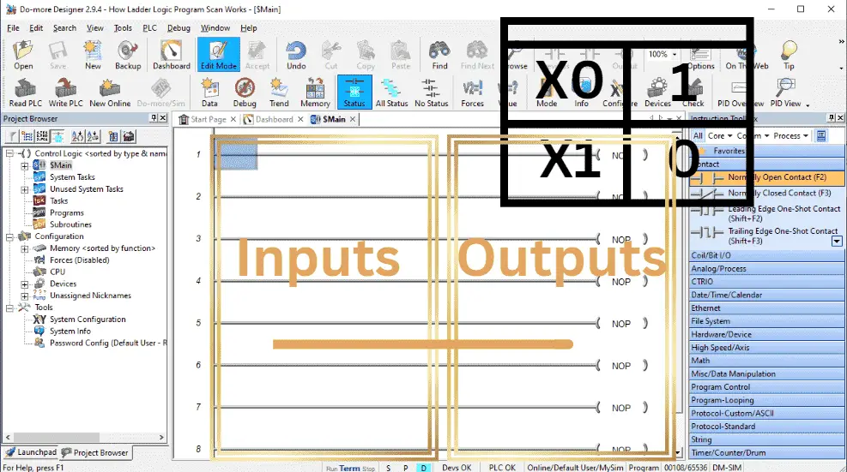Open the Forces toolbar icon
This screenshot has width=847, height=472.
click(472, 93)
